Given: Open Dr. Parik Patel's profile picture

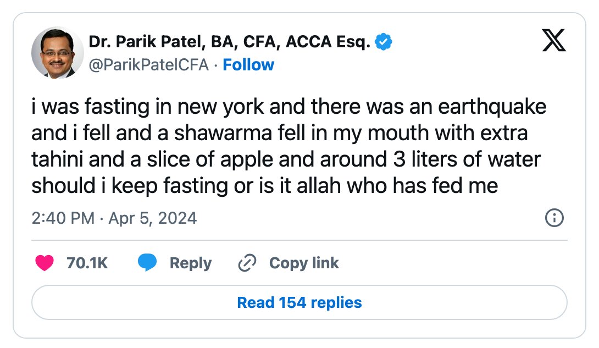Looking at the screenshot, I should [x=57, y=53].
